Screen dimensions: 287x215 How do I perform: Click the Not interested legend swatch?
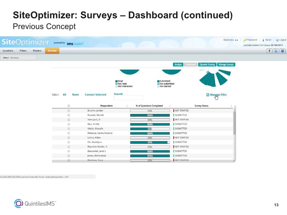pos(116,86)
